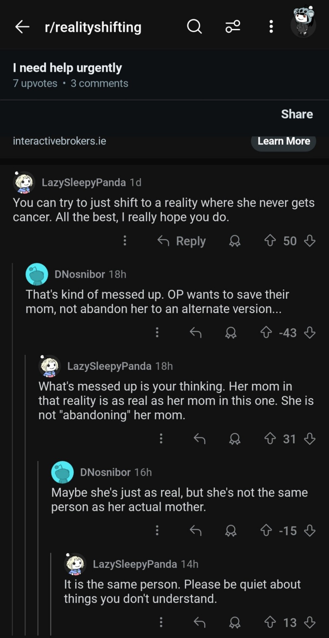Open more options on the 31-point comment
The image size is (329, 638).
click(x=161, y=439)
